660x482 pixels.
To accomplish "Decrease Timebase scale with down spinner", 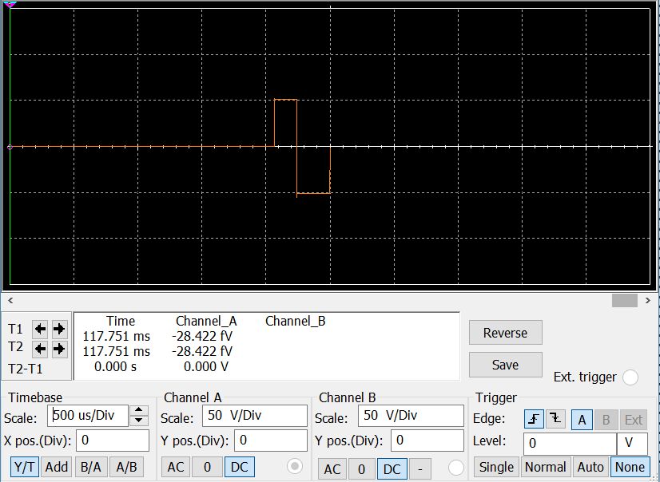I will 139,421.
